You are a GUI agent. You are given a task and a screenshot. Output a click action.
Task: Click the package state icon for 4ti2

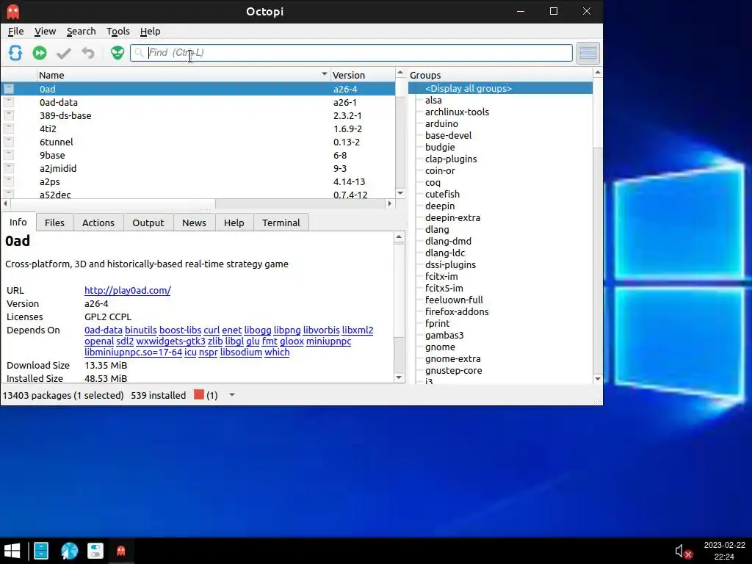click(9, 129)
